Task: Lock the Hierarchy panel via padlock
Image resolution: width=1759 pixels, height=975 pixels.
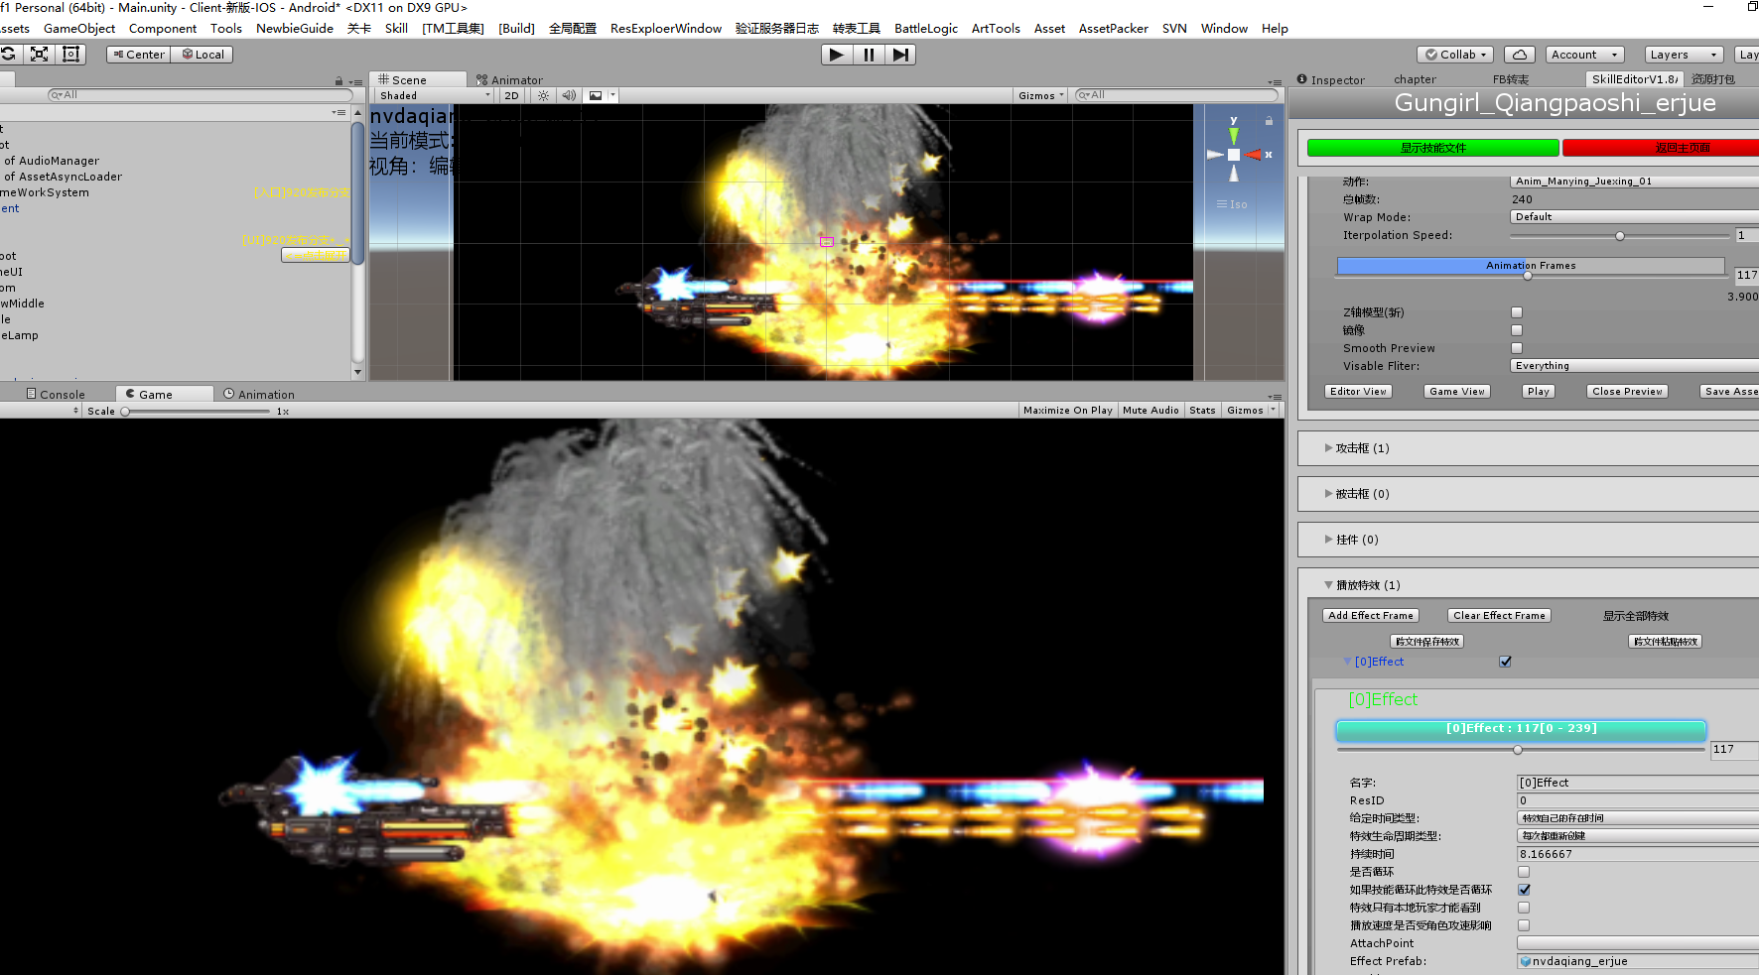Action: tap(338, 81)
